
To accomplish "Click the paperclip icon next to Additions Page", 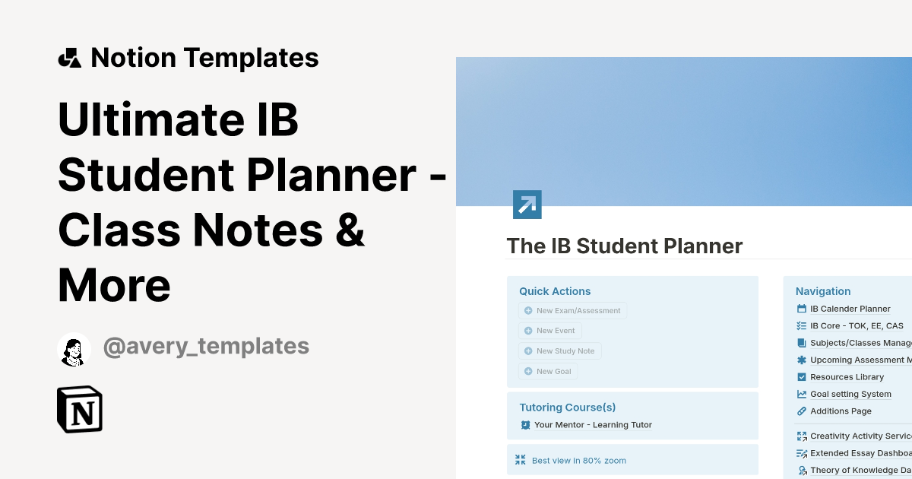I will [x=801, y=411].
